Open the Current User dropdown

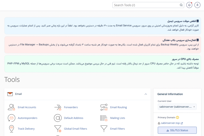coord(177,107)
